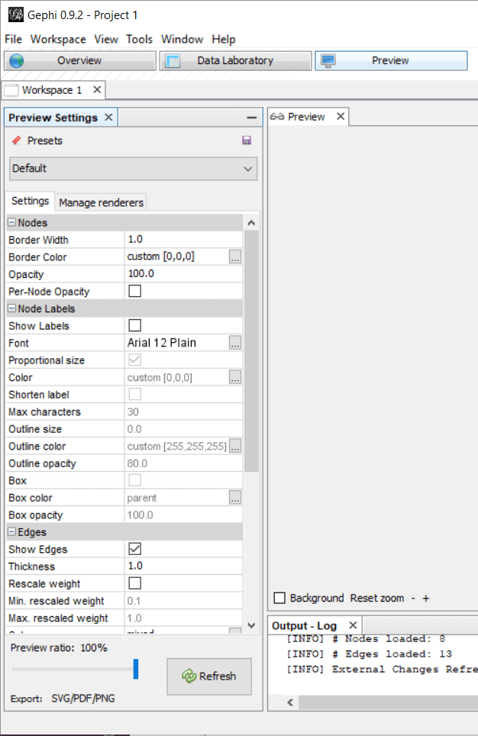Uncheck the Show Edges checkbox
The width and height of the screenshot is (478, 736).
(x=134, y=549)
